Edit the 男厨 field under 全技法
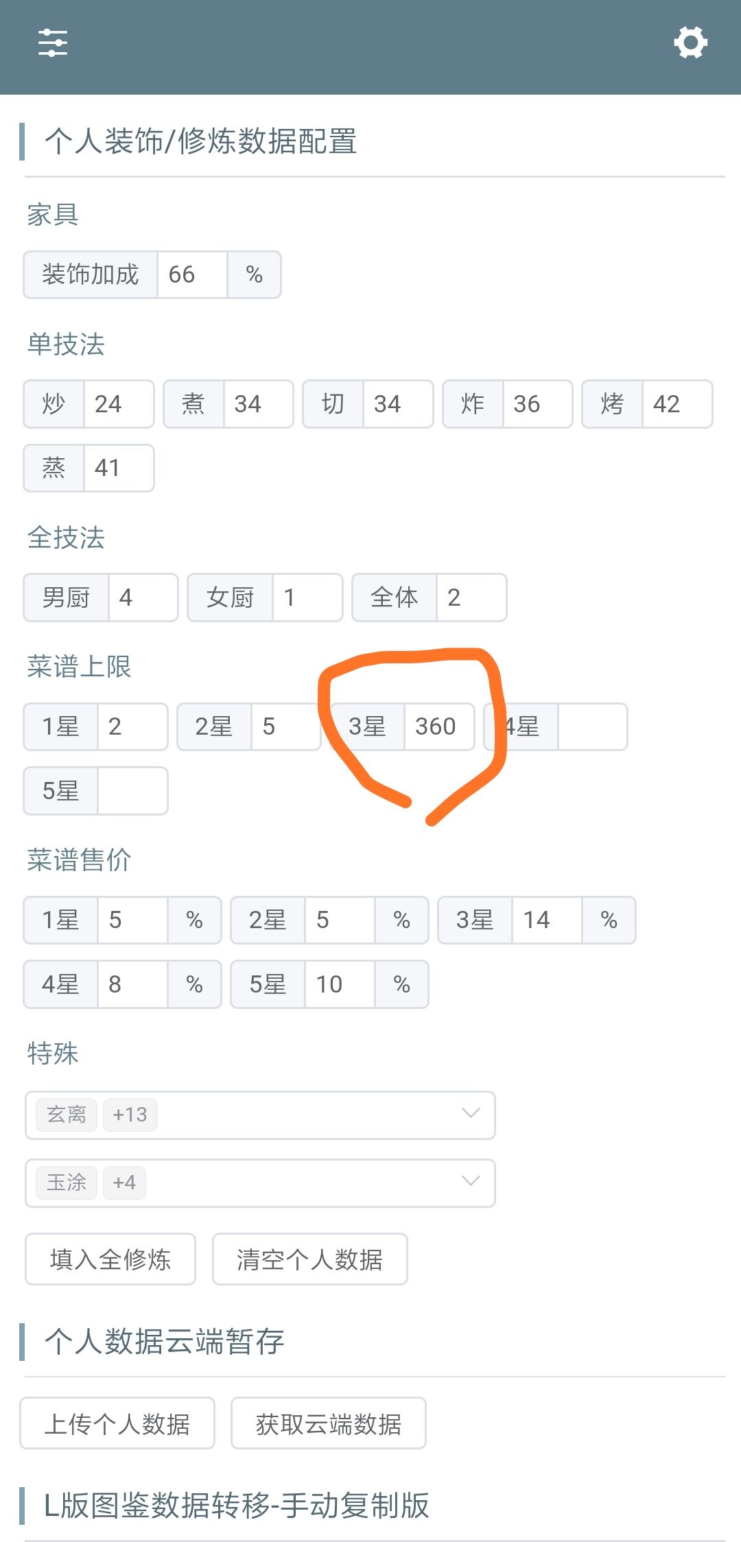Image resolution: width=741 pixels, height=1542 pixels. pyautogui.click(x=143, y=597)
